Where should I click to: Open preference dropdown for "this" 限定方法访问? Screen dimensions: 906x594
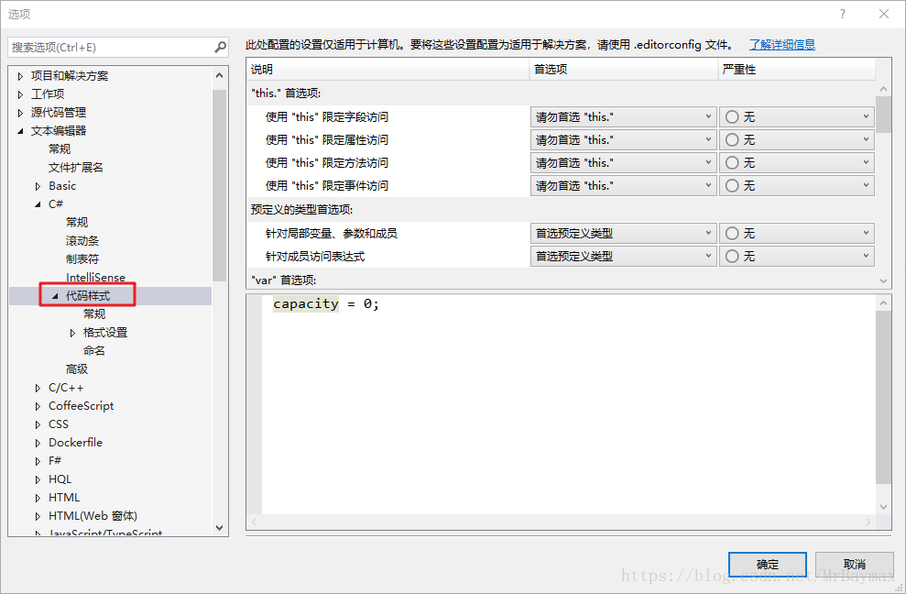coord(624,163)
